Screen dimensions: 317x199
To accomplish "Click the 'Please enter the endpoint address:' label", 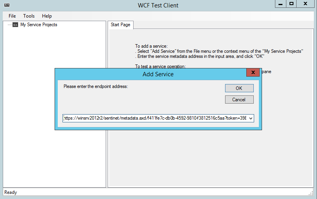I will pyautogui.click(x=96, y=86).
